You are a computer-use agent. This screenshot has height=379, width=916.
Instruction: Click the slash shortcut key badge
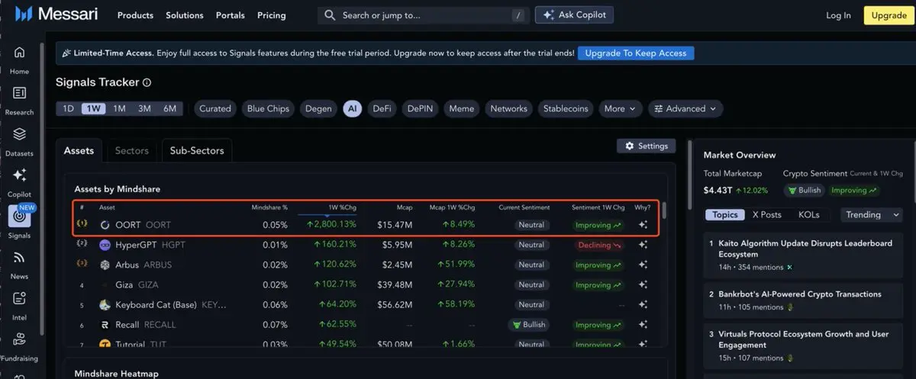(x=518, y=15)
